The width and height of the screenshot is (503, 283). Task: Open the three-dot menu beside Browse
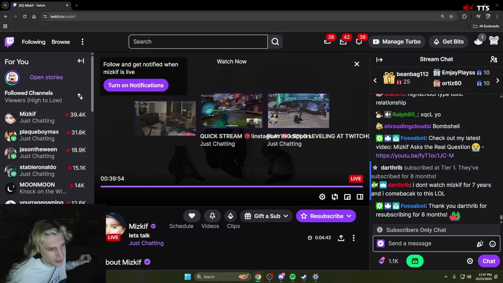click(x=82, y=42)
